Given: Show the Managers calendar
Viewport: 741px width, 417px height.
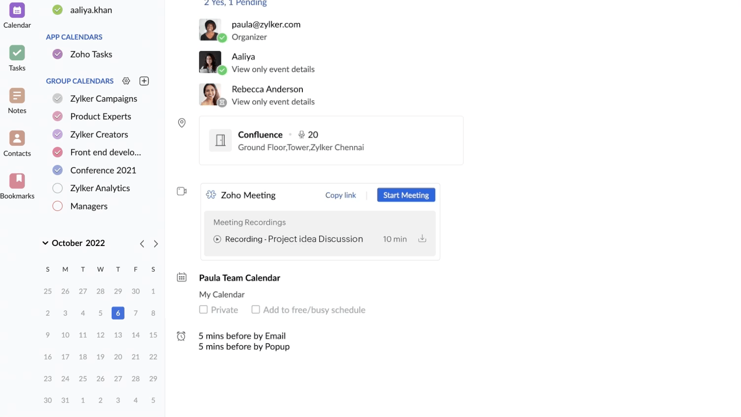Looking at the screenshot, I should (x=58, y=206).
